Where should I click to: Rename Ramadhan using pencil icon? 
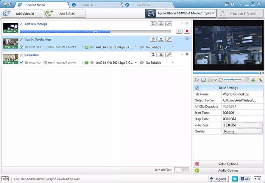[21, 55]
